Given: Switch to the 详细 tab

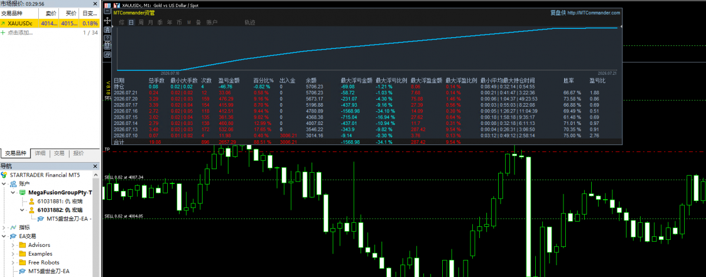Looking at the screenshot, I should pyautogui.click(x=40, y=153).
